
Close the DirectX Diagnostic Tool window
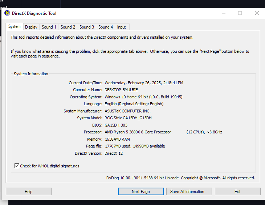point(257,13)
